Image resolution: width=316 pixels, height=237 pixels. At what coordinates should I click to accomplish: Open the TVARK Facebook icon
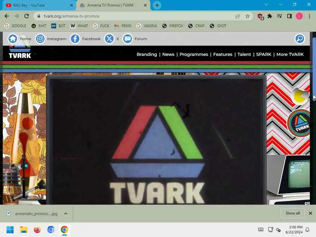click(x=75, y=39)
